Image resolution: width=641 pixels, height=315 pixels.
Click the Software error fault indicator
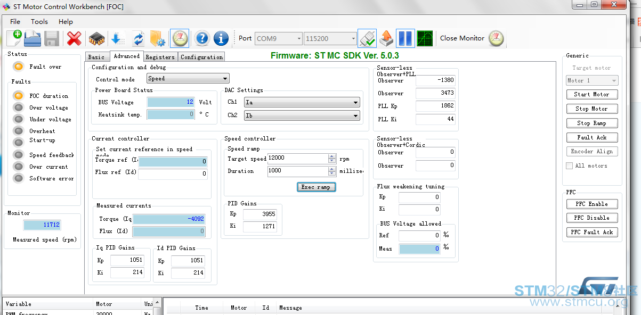click(x=19, y=178)
